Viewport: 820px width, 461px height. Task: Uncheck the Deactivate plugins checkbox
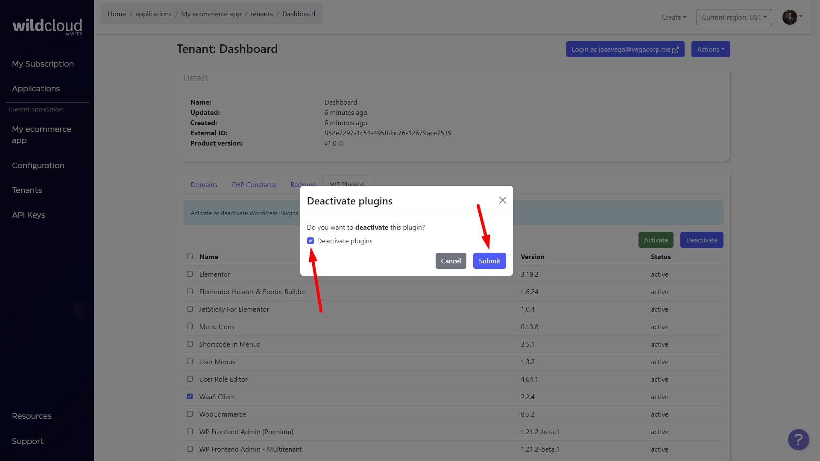click(x=310, y=241)
